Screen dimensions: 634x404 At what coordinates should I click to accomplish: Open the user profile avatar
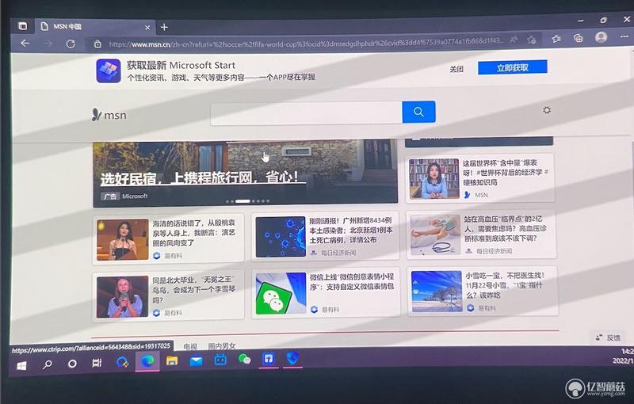click(x=601, y=37)
